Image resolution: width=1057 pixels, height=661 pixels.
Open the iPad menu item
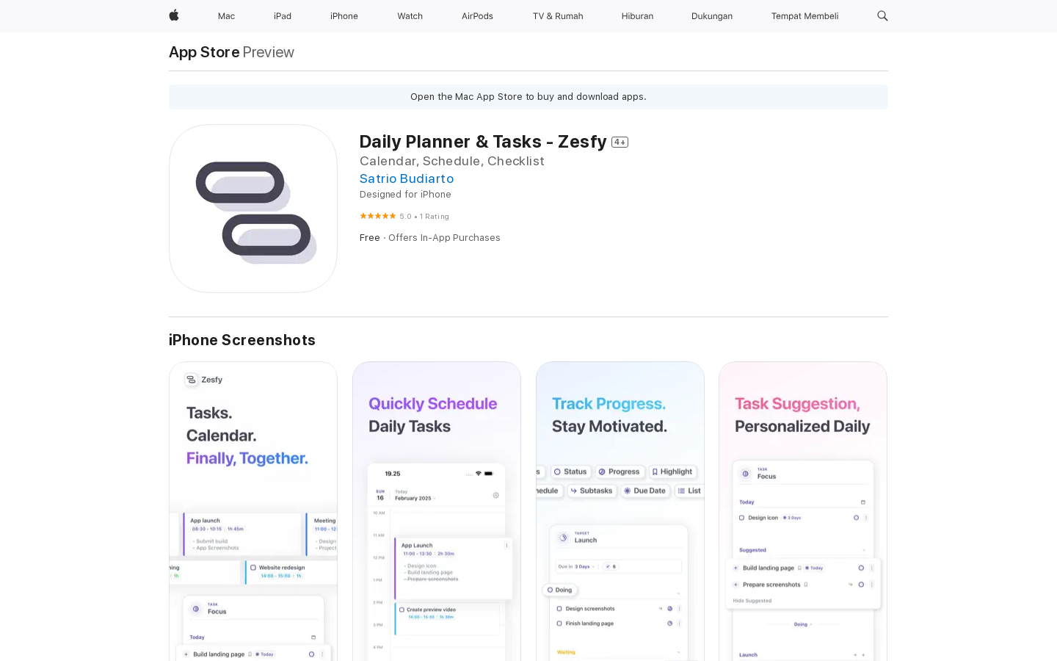tap(283, 16)
